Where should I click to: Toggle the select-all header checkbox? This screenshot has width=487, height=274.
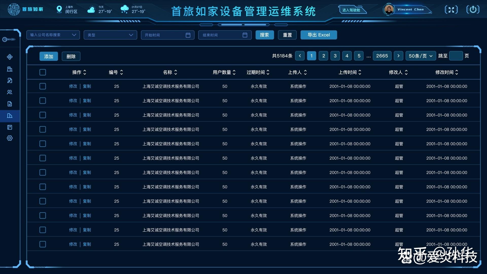tap(43, 72)
